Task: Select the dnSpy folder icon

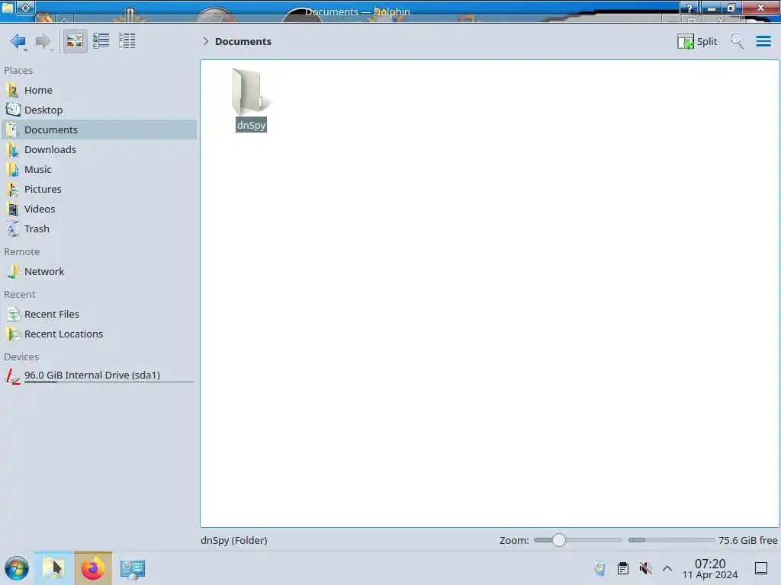Action: (252, 91)
